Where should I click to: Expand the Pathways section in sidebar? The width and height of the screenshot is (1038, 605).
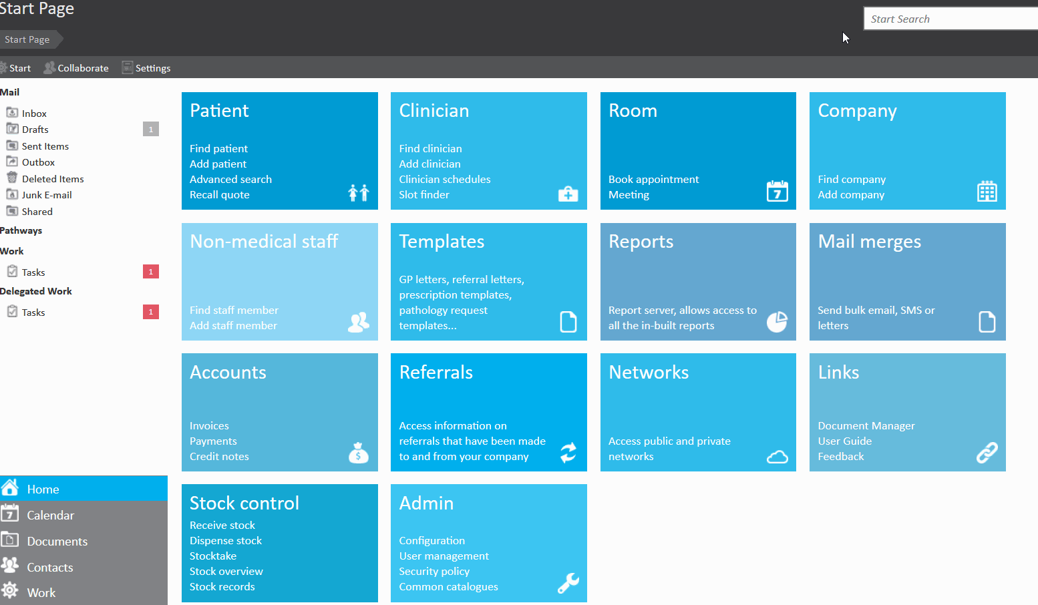21,230
